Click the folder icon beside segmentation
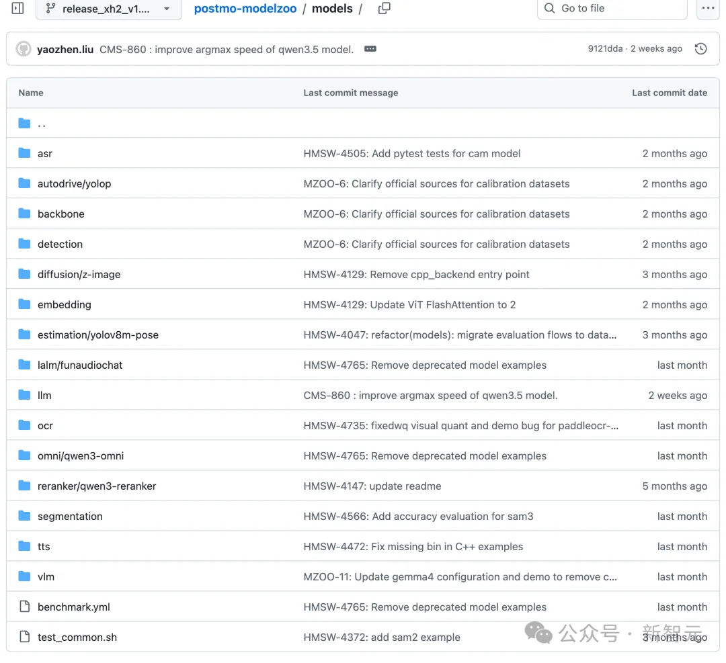 point(24,516)
